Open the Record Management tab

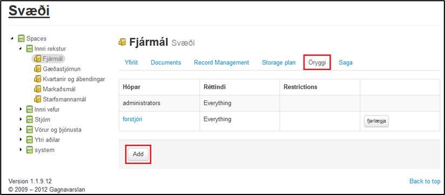(221, 63)
